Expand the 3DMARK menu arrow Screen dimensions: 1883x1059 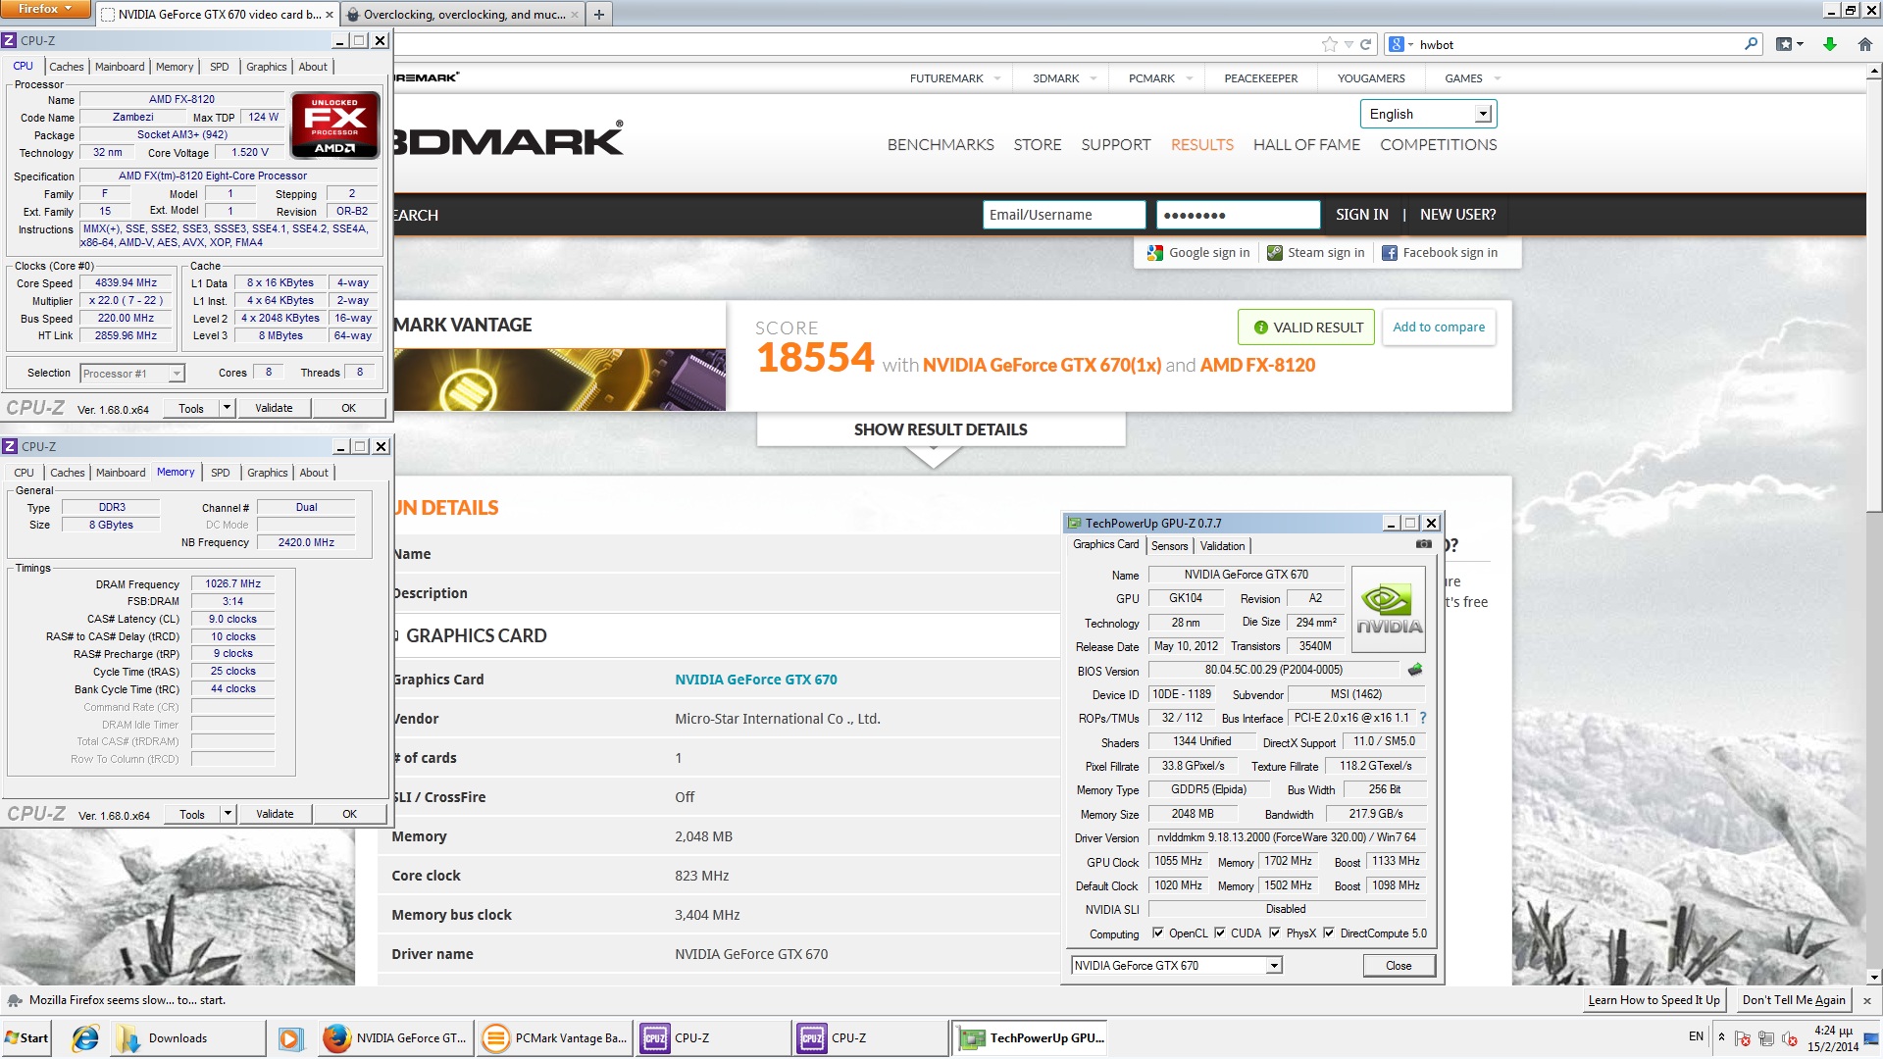[1094, 78]
